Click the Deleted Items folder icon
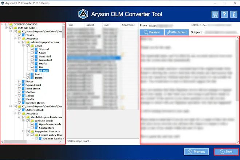Screen dimensions: 240x160 point(24,103)
